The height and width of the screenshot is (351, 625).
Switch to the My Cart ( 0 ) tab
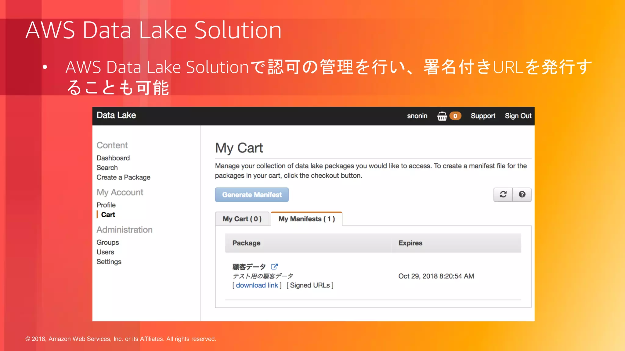[x=242, y=219]
